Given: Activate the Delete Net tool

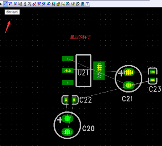Looking at the screenshot, I should pyautogui.click(x=39, y=4).
